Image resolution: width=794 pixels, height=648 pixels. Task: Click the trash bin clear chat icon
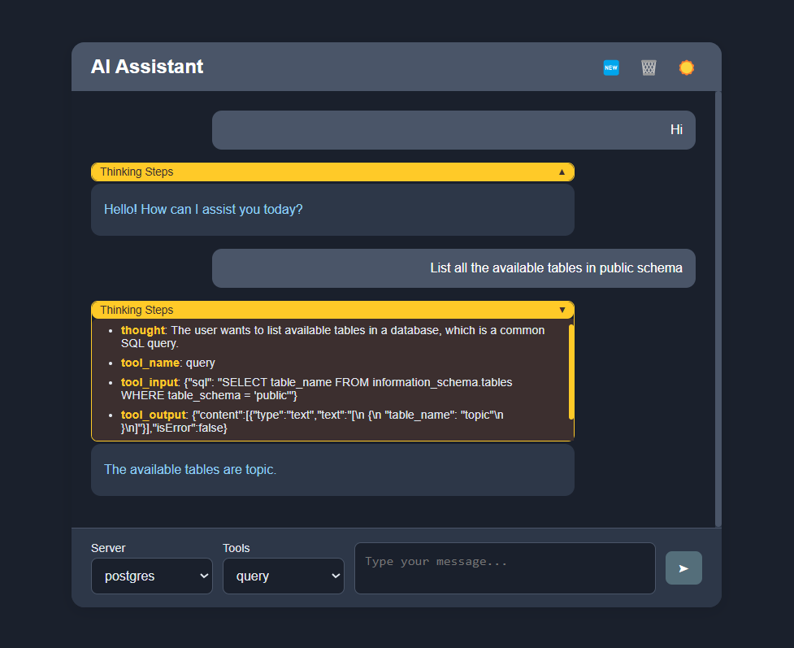tap(649, 67)
